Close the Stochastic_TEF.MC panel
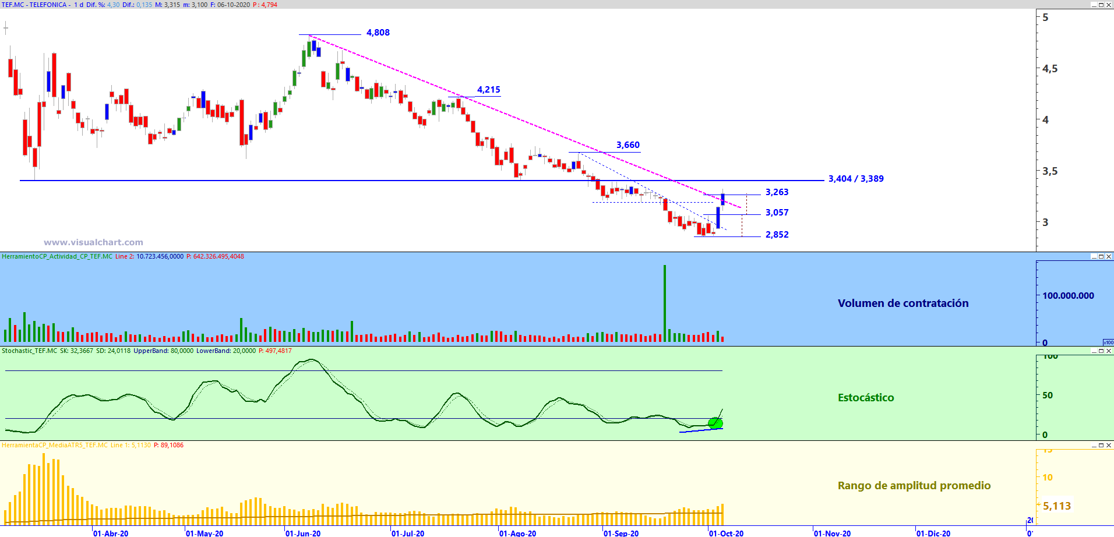1114x537 pixels. point(1109,351)
